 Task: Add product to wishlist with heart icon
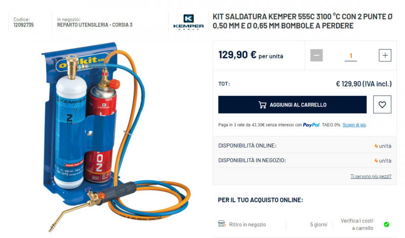point(382,105)
